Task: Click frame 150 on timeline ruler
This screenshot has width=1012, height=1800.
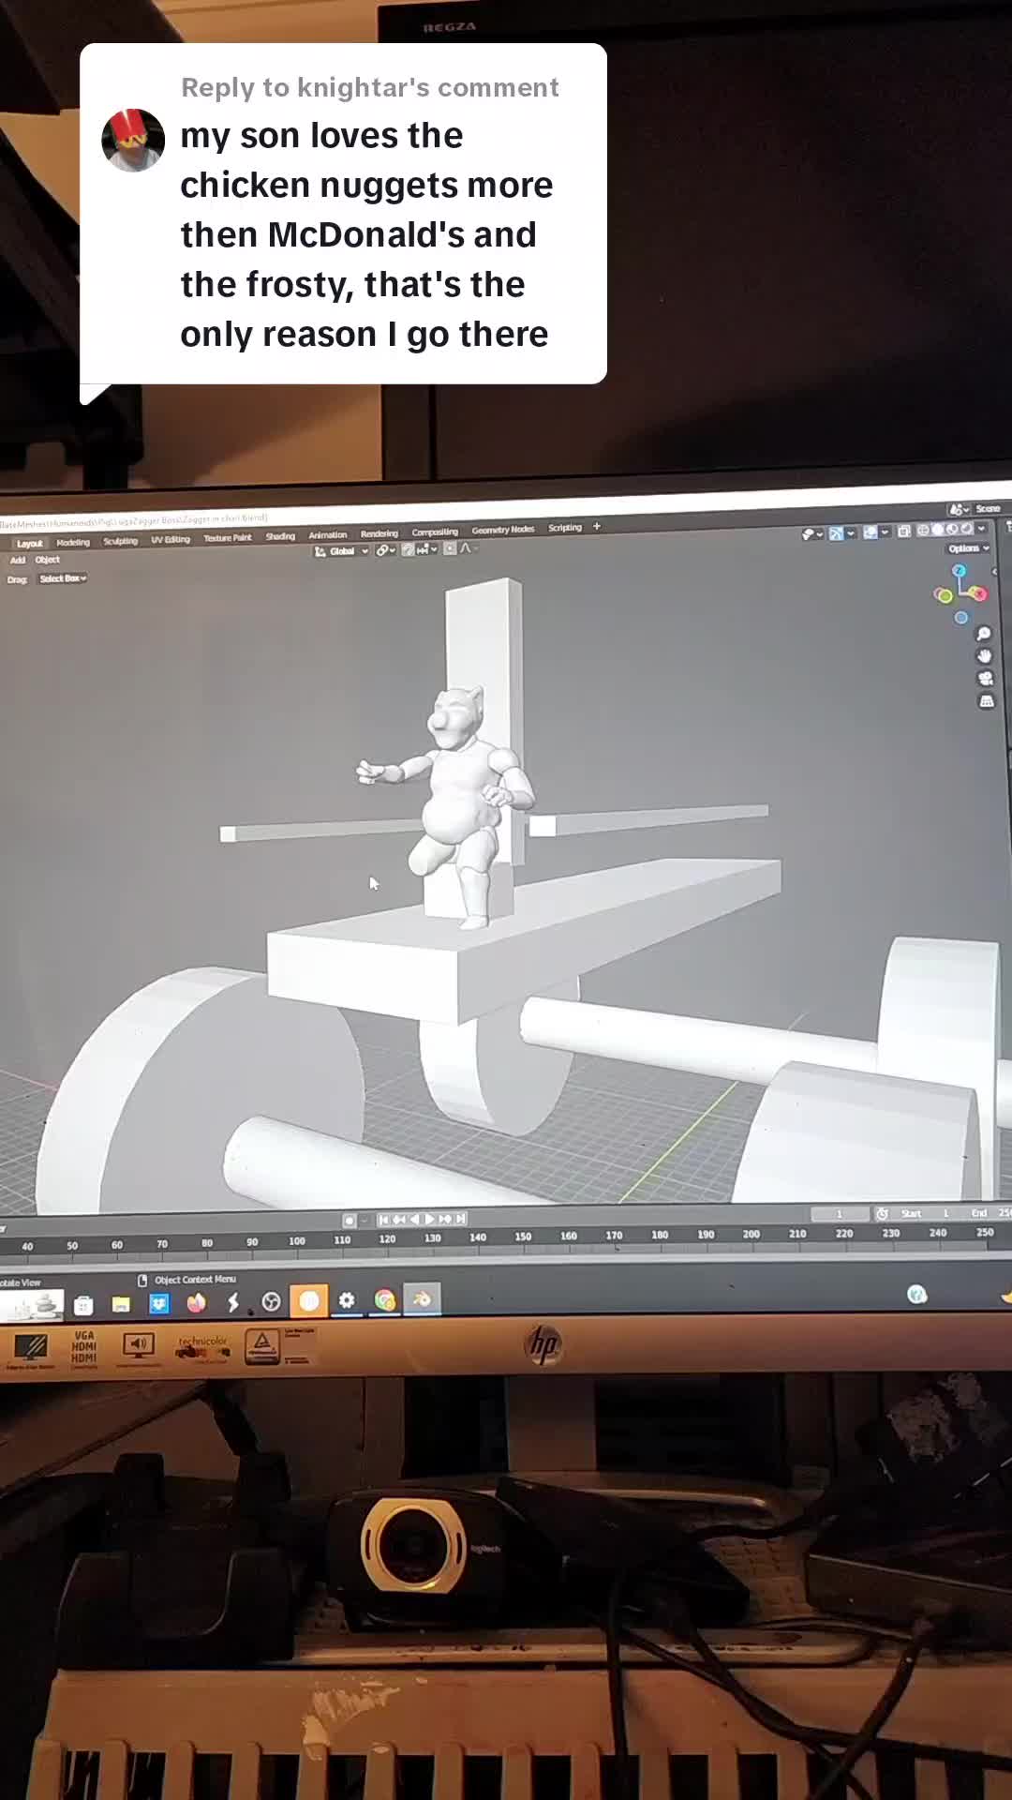Action: click(523, 1237)
